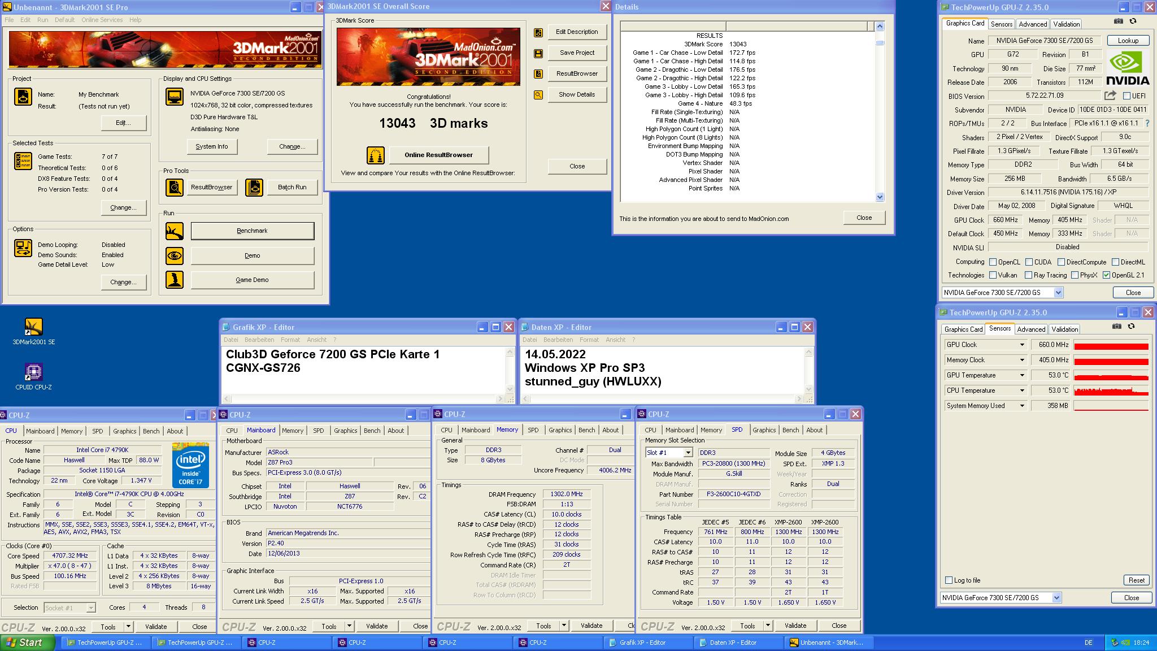Viewport: 1157px width, 651px height.
Task: Click Validate in the SPD CPU-Z window
Action: click(795, 626)
